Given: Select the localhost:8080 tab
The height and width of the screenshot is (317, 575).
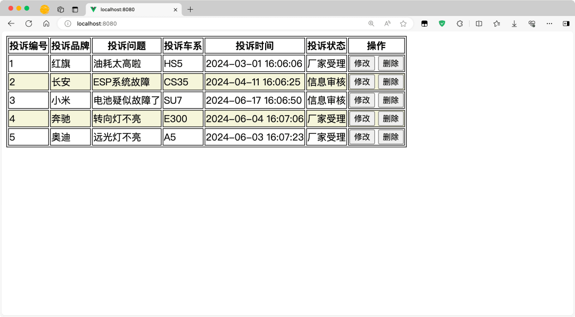Looking at the screenshot, I should pyautogui.click(x=134, y=10).
